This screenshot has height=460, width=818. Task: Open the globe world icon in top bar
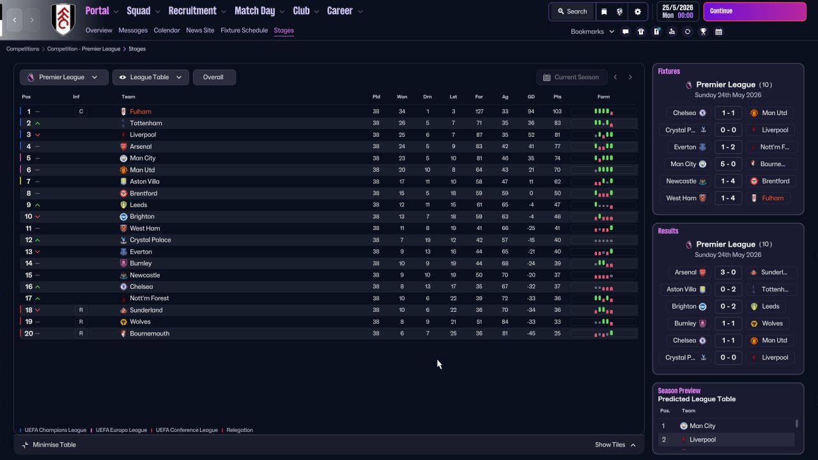[620, 11]
